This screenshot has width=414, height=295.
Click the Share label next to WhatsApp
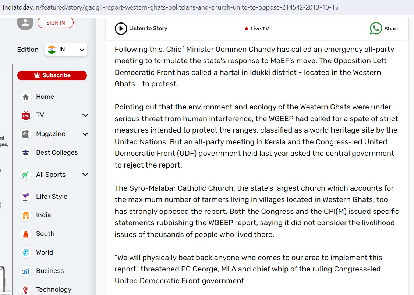[392, 29]
